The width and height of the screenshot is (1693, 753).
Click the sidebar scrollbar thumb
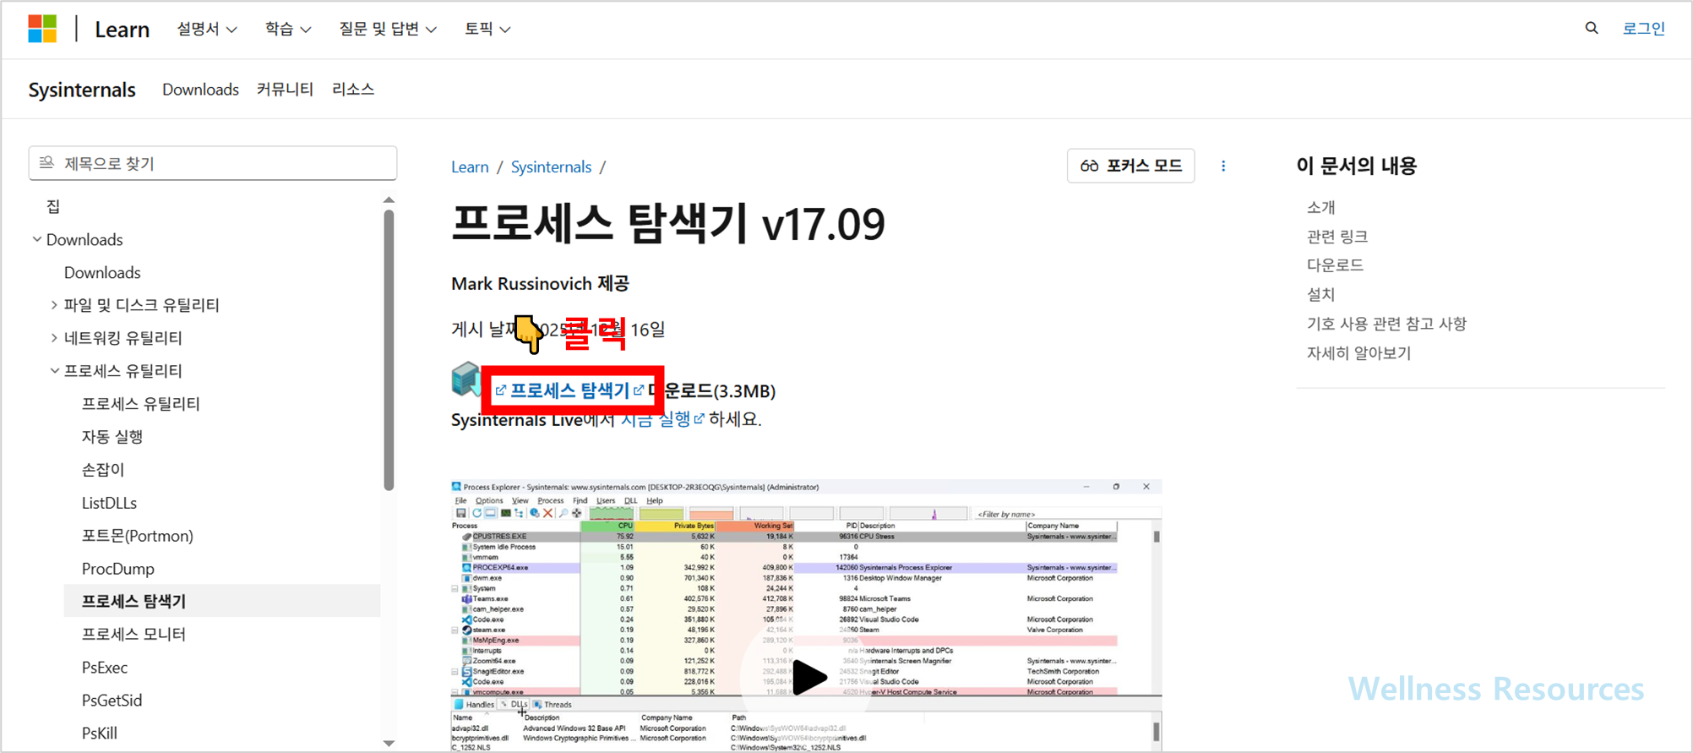coord(389,350)
